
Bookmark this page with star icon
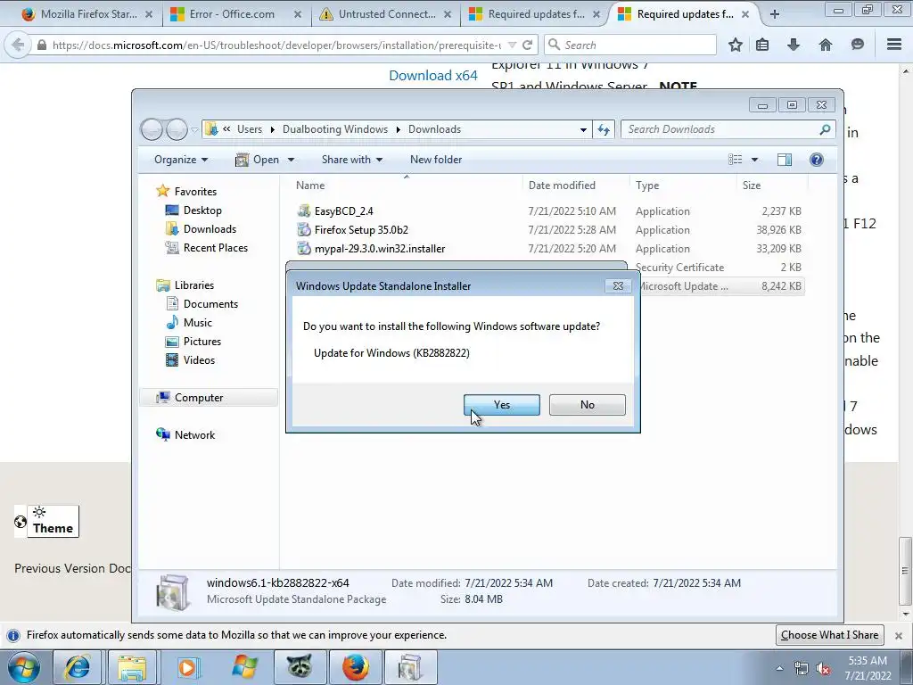pyautogui.click(x=736, y=45)
